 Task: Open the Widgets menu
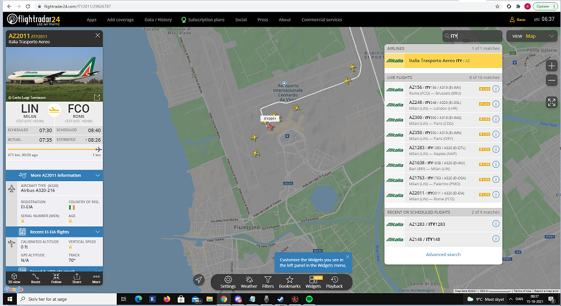point(313,282)
